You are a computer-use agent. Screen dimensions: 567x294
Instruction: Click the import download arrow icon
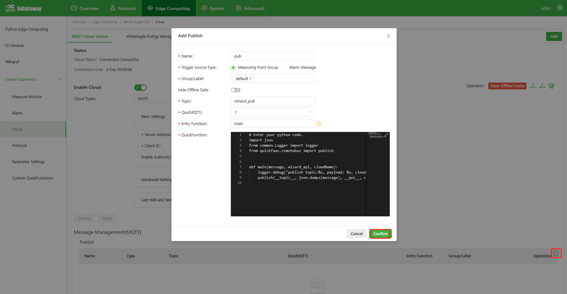tap(542, 86)
